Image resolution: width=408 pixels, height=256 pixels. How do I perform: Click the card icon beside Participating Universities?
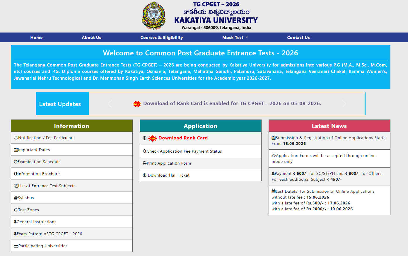[x=16, y=246]
